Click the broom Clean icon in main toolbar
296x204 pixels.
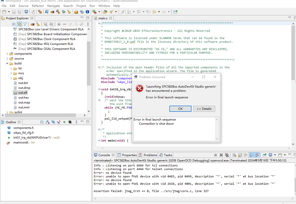(69, 12)
